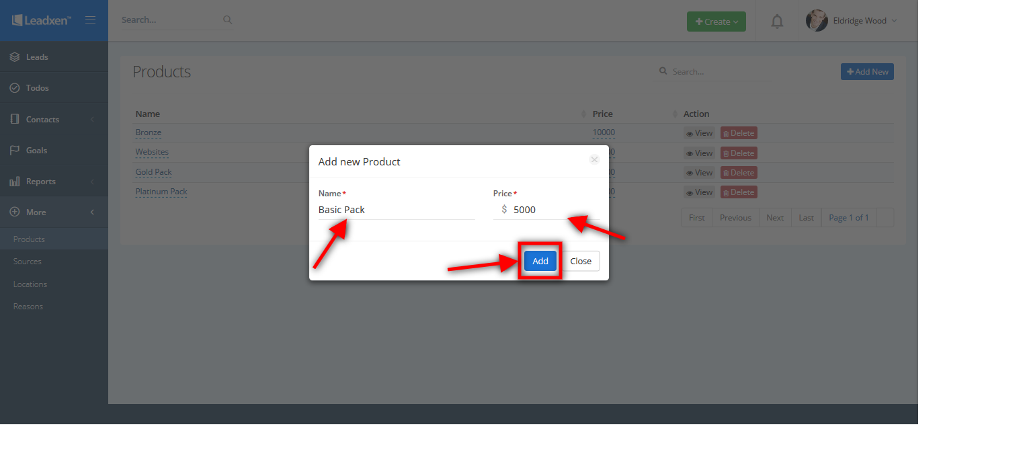Expand Contacts in the sidebar
This screenshot has height=474, width=1025.
pyautogui.click(x=54, y=120)
